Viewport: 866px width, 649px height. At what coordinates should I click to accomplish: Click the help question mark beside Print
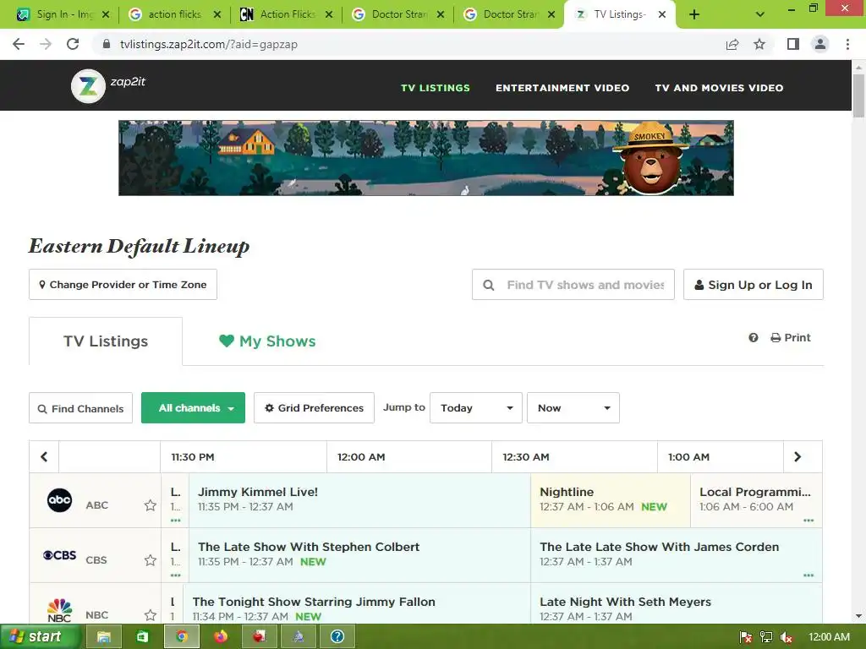[754, 338]
